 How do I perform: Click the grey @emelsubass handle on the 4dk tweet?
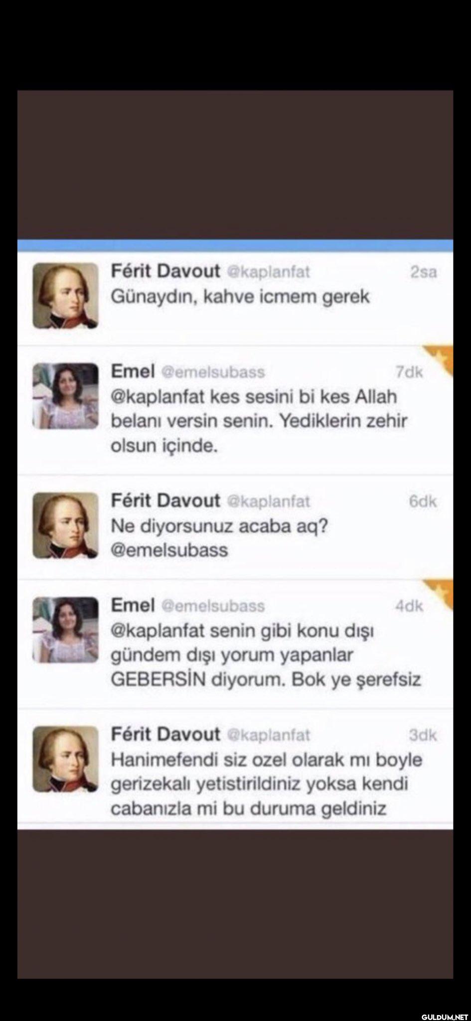tap(213, 606)
